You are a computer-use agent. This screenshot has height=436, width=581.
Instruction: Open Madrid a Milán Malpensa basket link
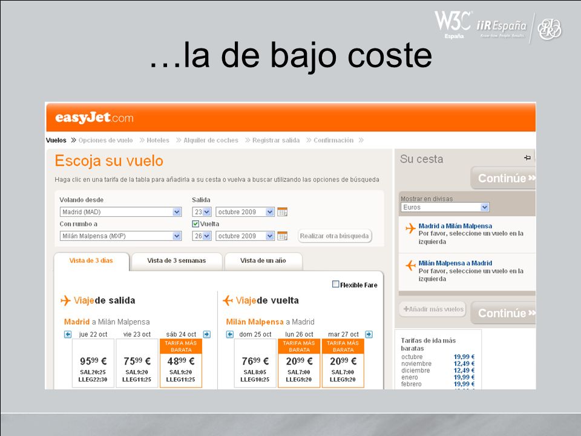[x=455, y=226]
